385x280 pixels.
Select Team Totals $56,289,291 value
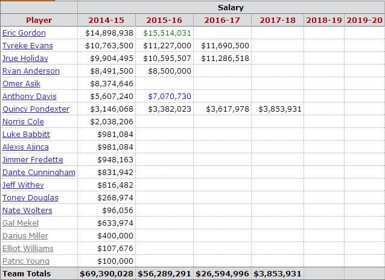(x=164, y=274)
